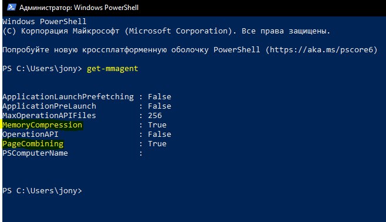Click the 'Windows PowerShell' banner line
The width and height of the screenshot is (386, 222).
[x=45, y=21]
